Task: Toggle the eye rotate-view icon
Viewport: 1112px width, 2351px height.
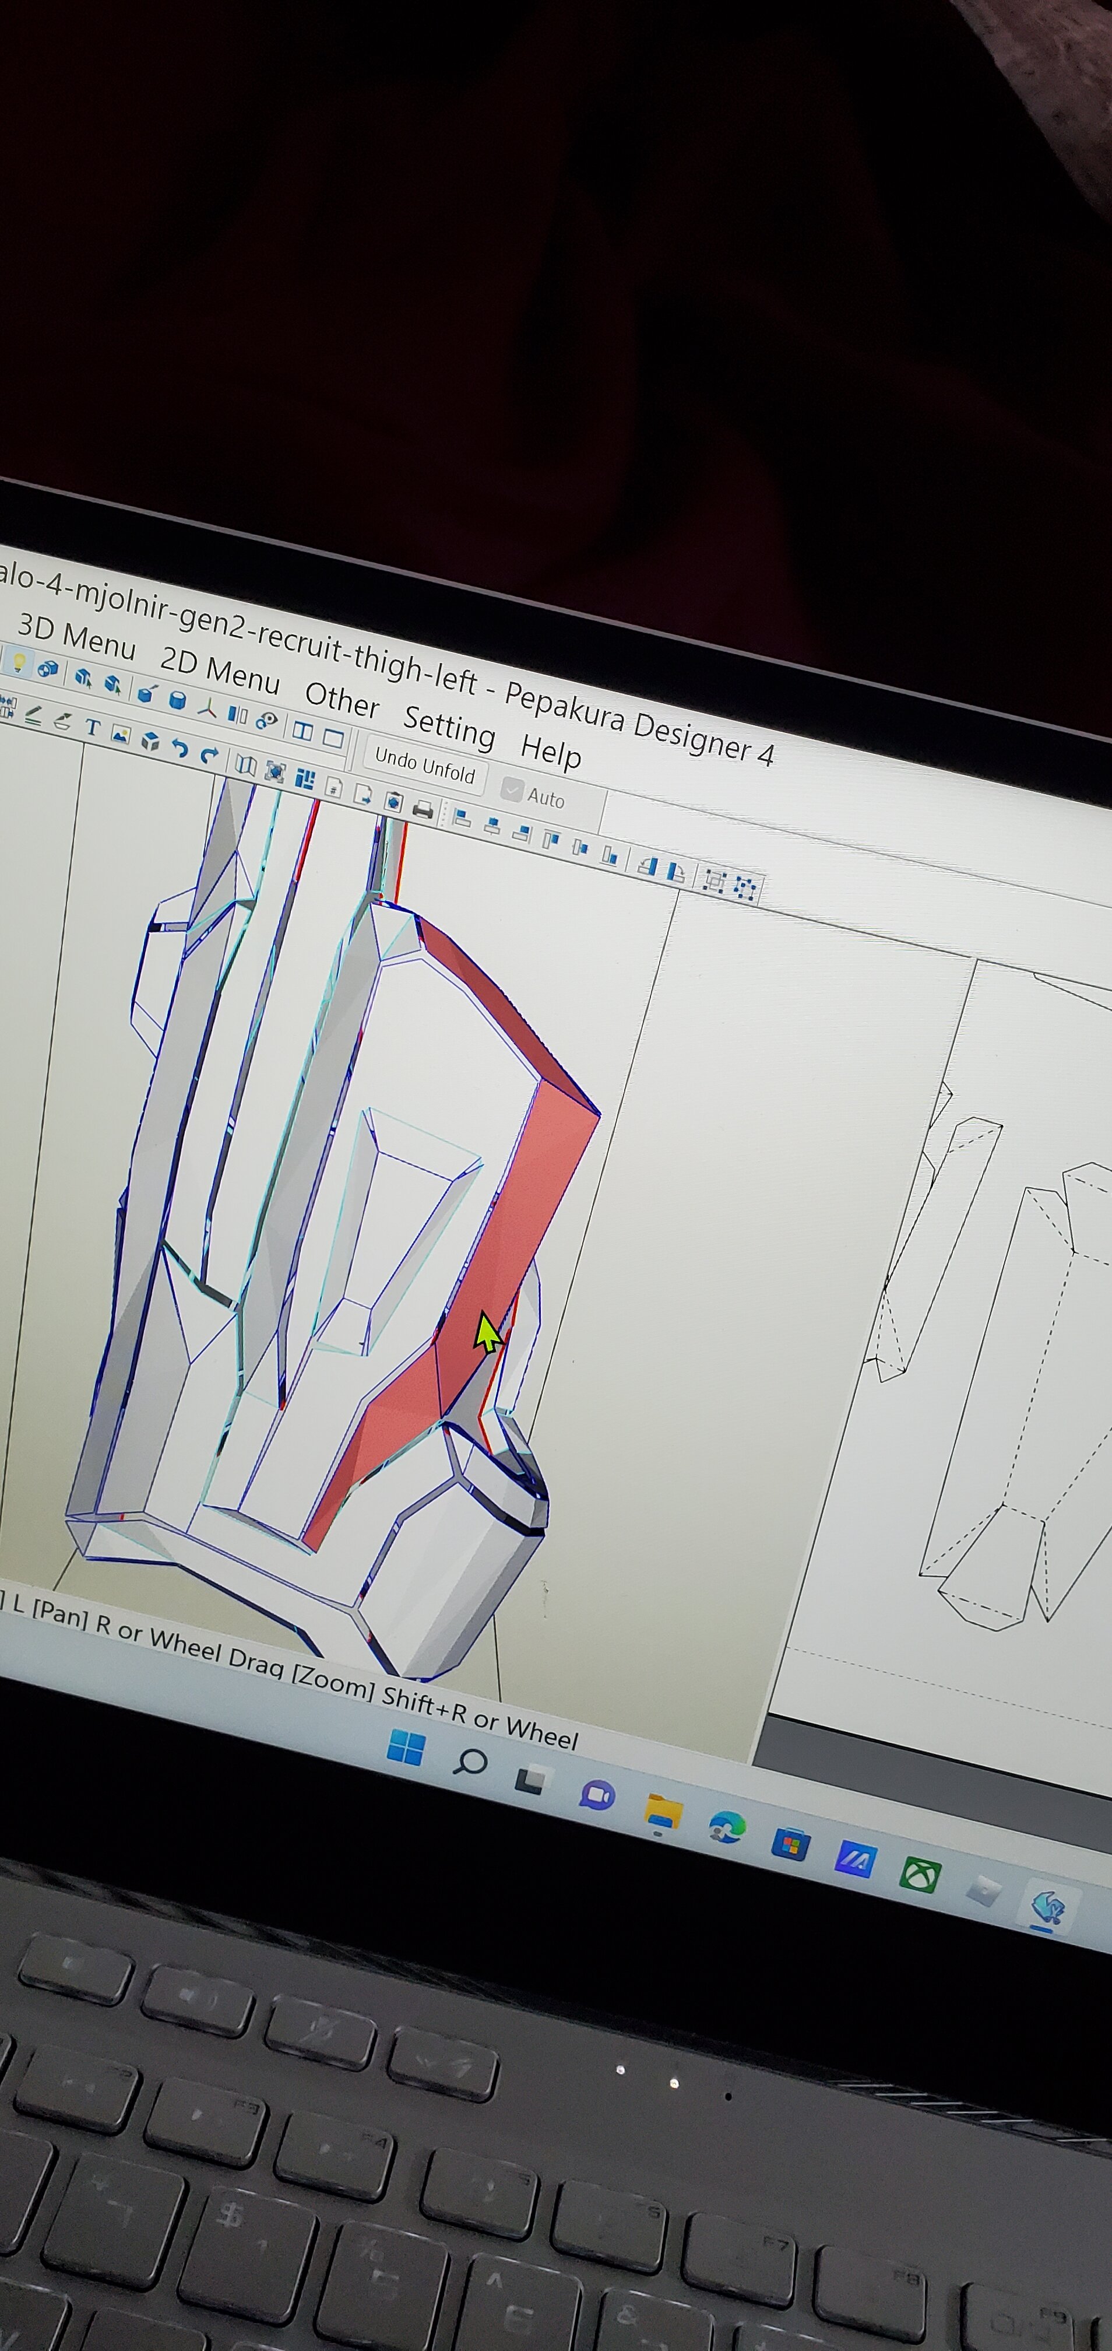Action: tap(266, 720)
